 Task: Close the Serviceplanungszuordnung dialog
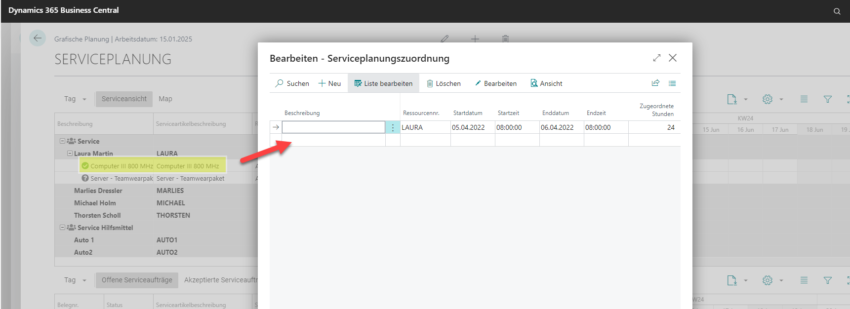[673, 58]
